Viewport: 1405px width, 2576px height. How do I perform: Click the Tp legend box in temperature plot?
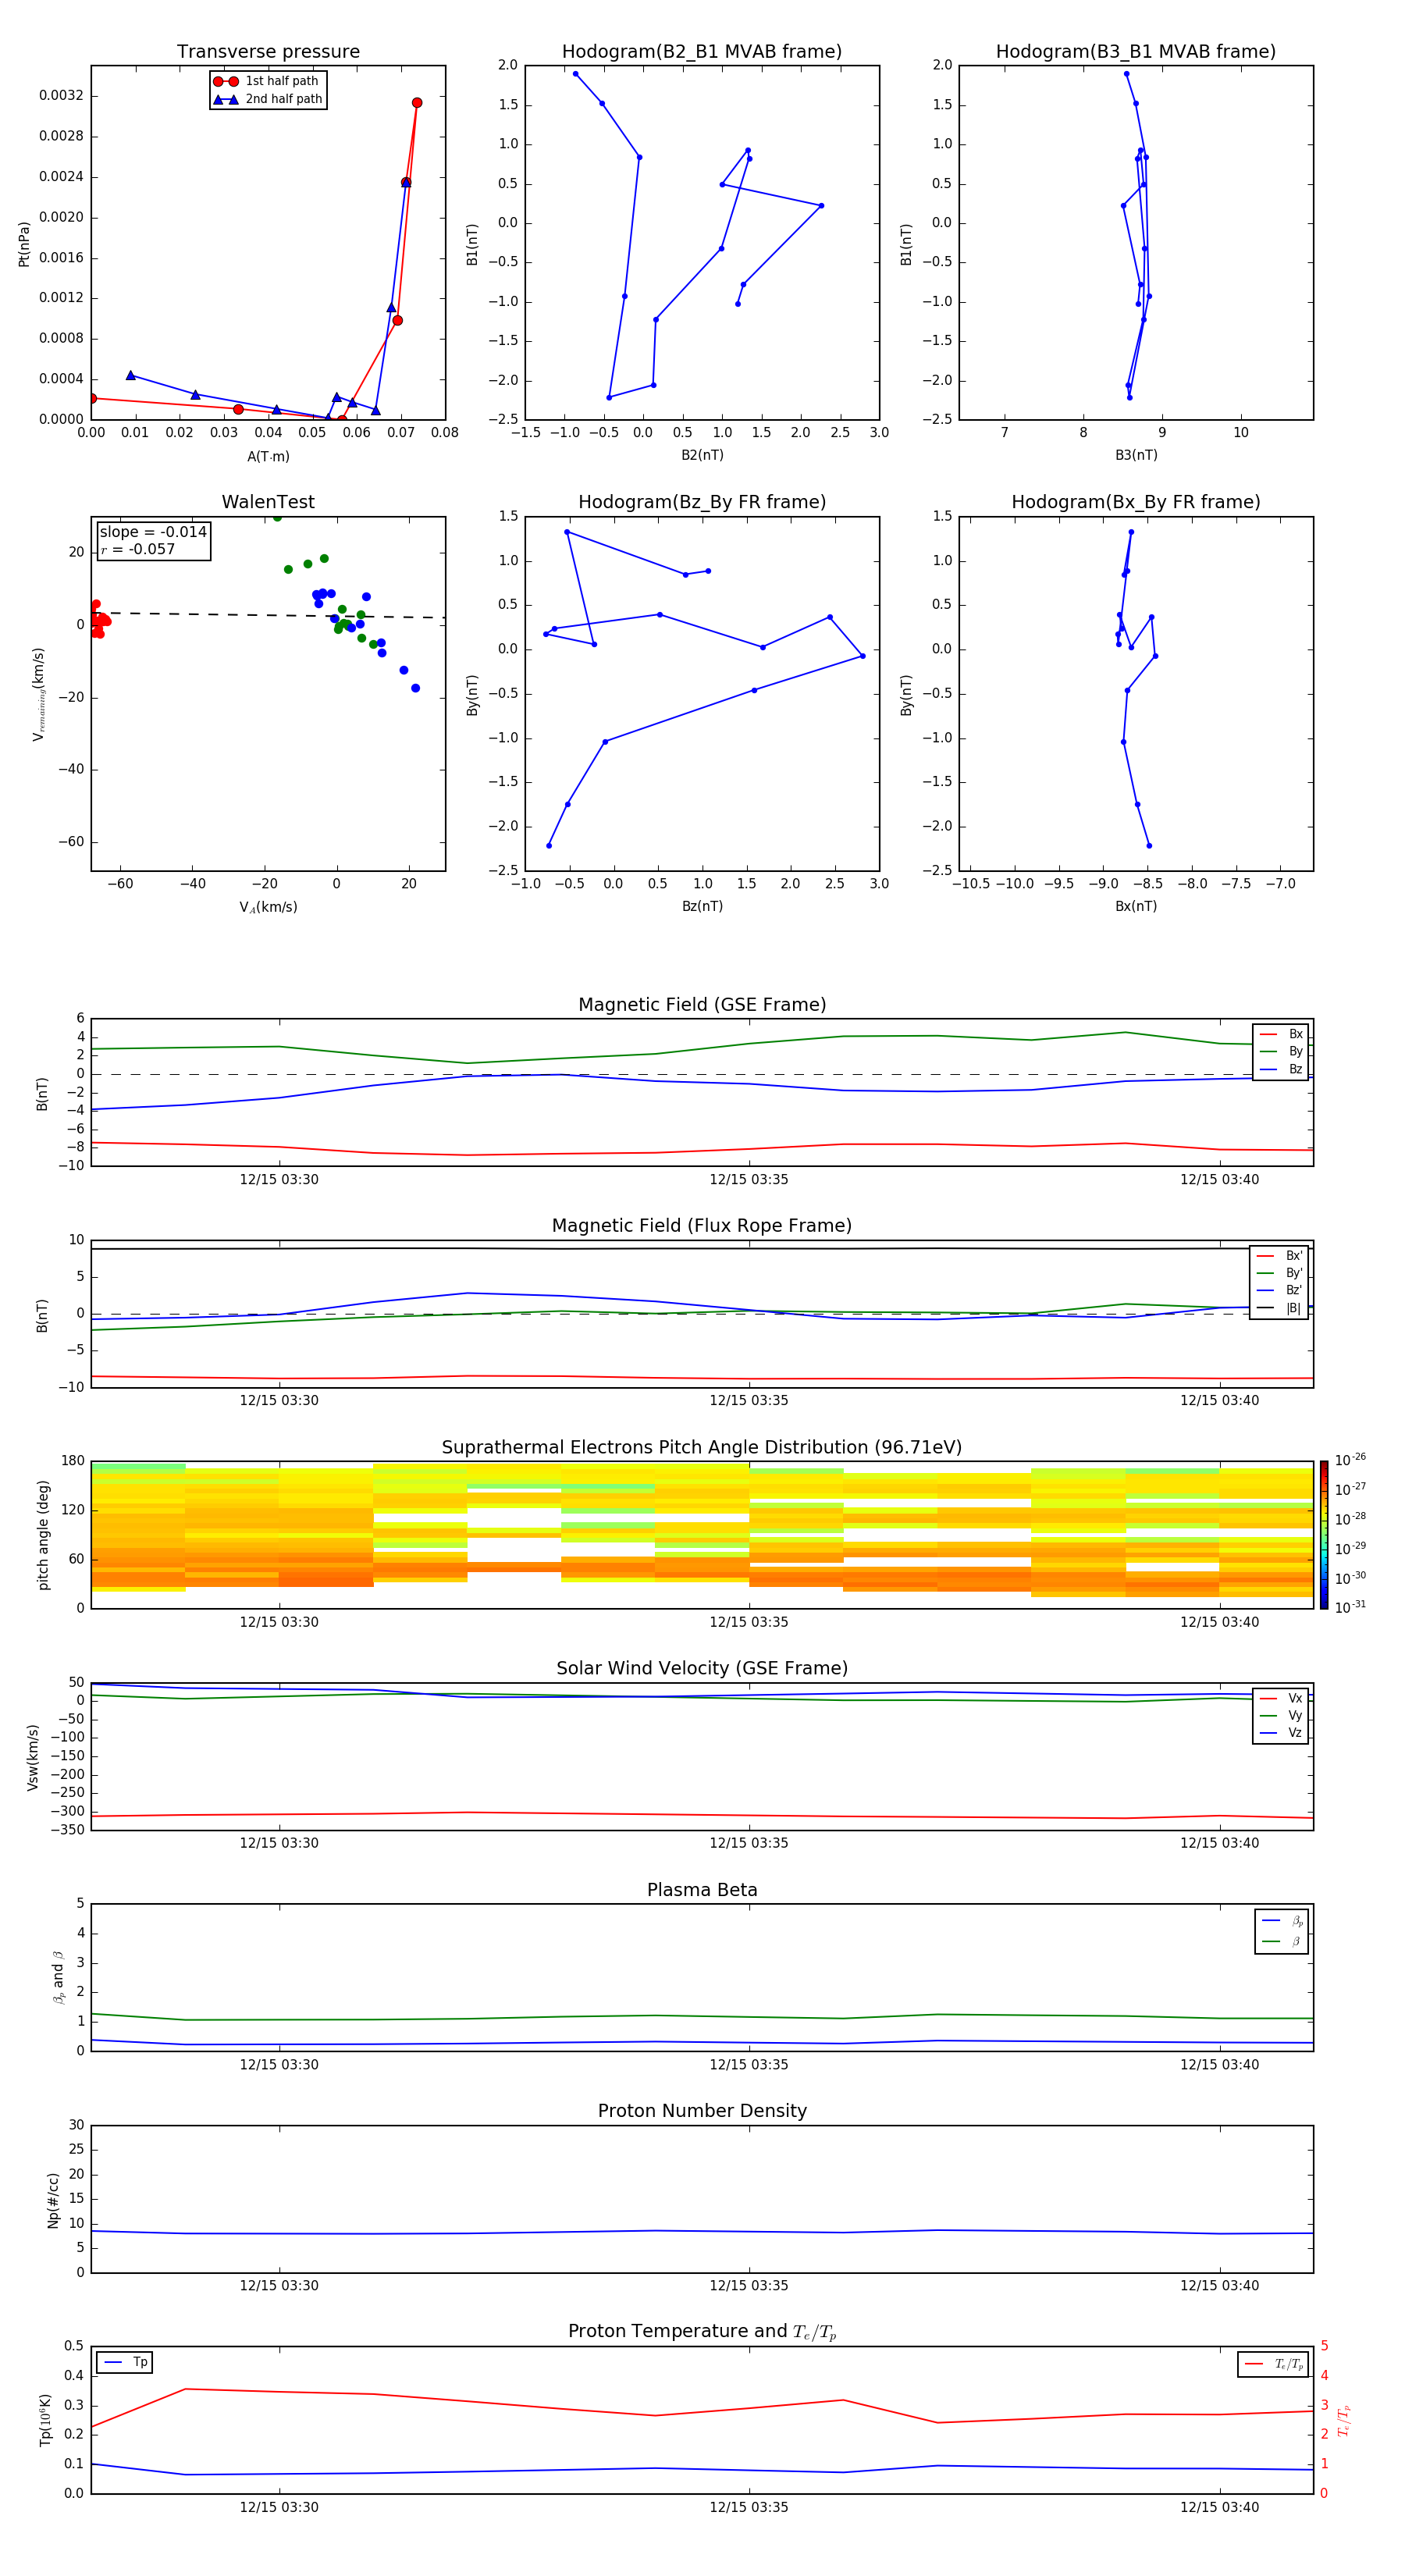pos(125,2362)
